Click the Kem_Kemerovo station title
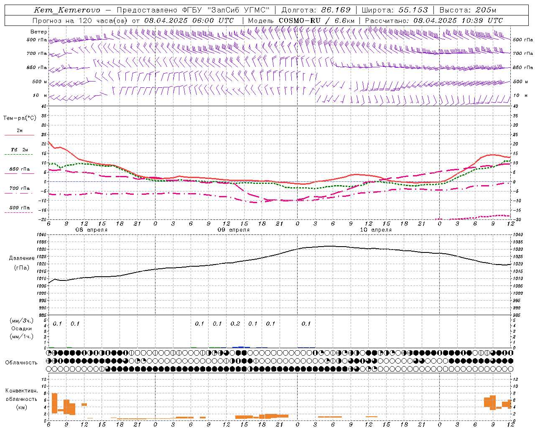 click(67, 10)
